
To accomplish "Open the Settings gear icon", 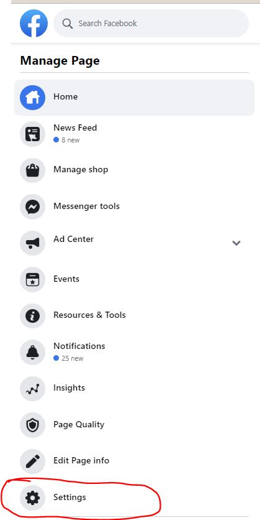I will point(32,498).
